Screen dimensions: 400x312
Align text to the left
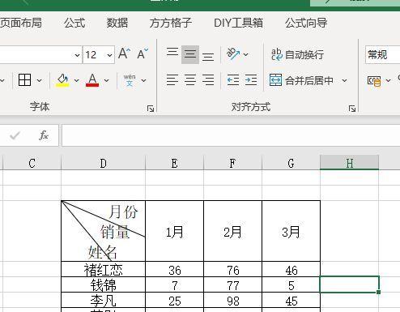click(172, 80)
